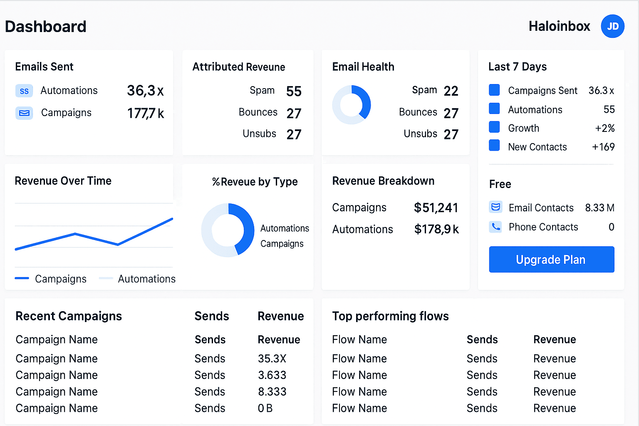Open the Haloinbox account name
Viewport: 639px width, 426px height.
point(559,26)
